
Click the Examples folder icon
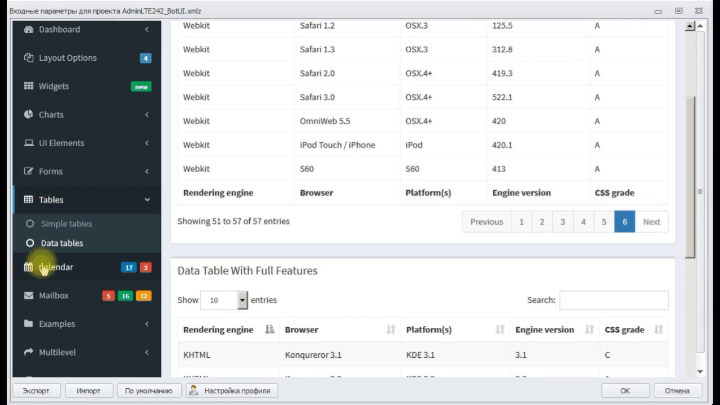click(x=29, y=323)
